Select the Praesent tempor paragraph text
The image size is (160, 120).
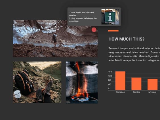coord(134,54)
